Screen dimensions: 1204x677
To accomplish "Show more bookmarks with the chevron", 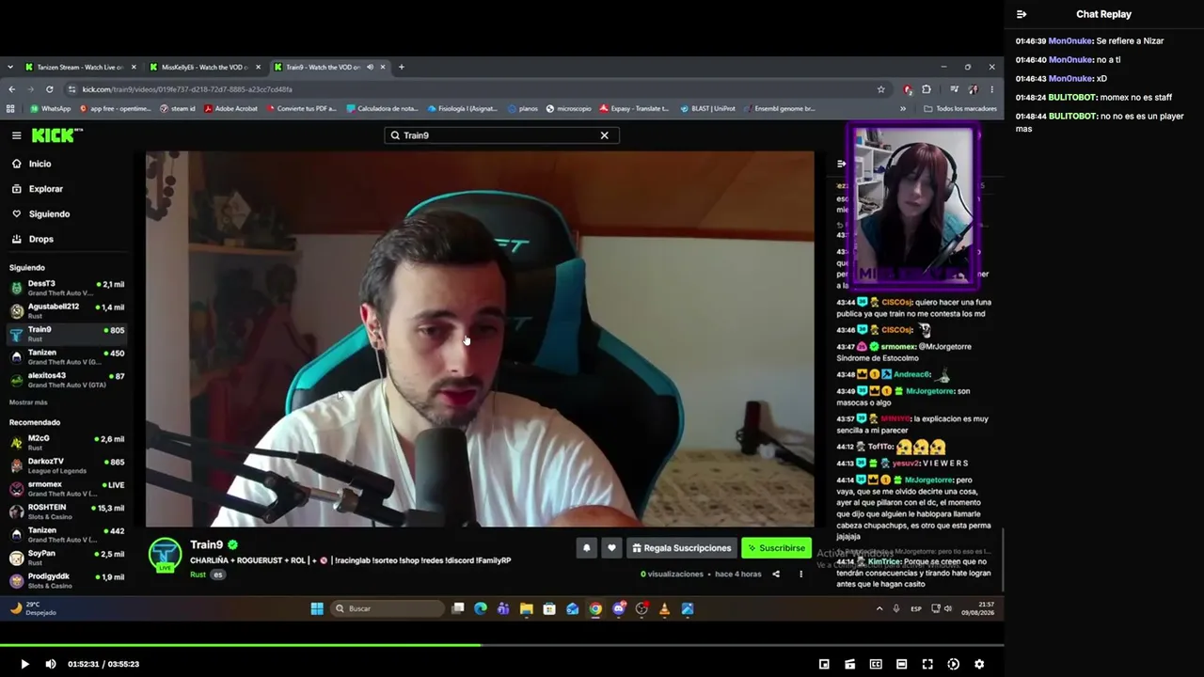I will tap(903, 108).
